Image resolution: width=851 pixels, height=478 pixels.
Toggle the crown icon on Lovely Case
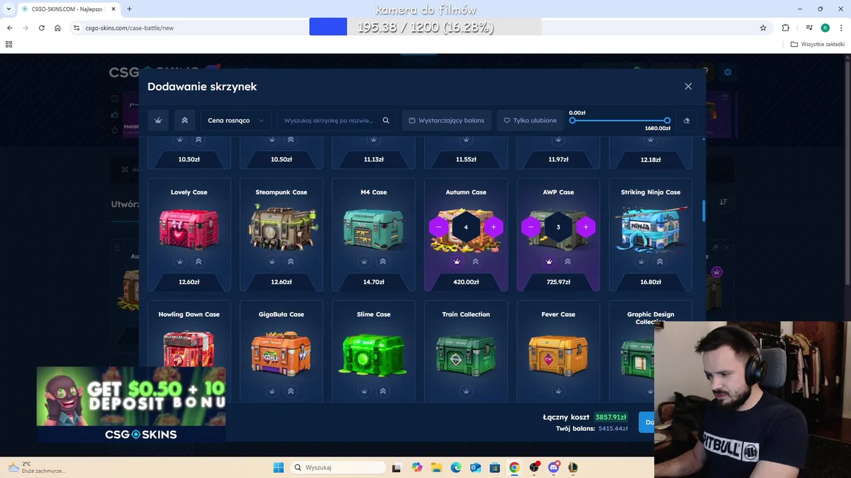click(180, 262)
